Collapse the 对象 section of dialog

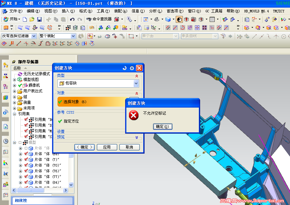pos(137,94)
